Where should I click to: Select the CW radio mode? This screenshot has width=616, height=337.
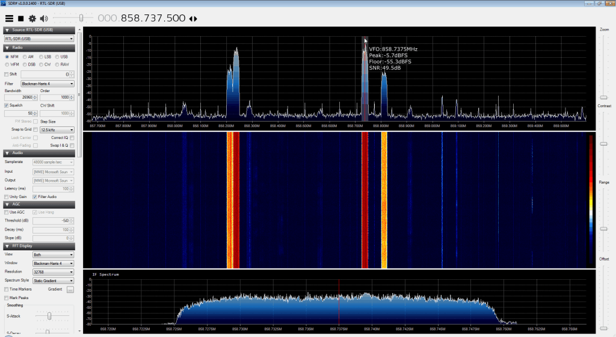click(x=42, y=64)
